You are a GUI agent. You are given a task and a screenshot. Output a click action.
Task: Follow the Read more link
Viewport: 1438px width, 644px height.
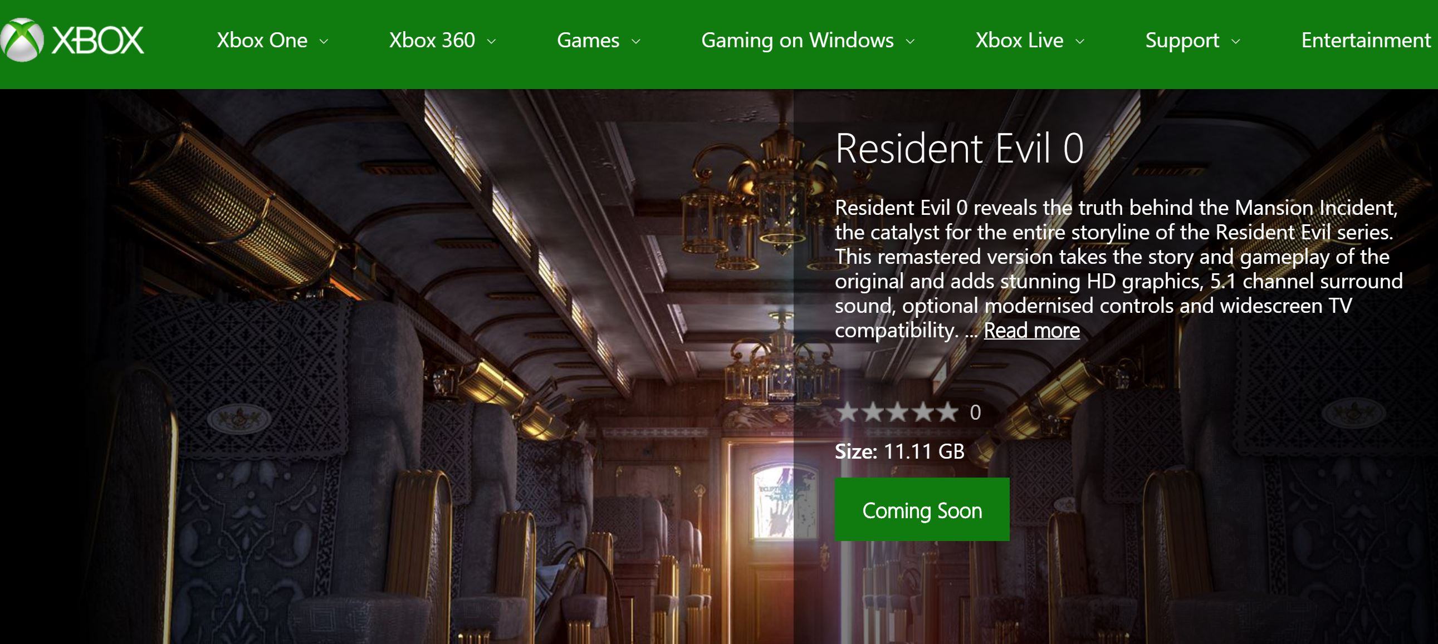(x=1031, y=331)
